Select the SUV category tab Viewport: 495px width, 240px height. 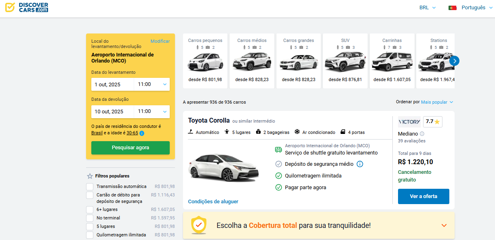point(345,61)
